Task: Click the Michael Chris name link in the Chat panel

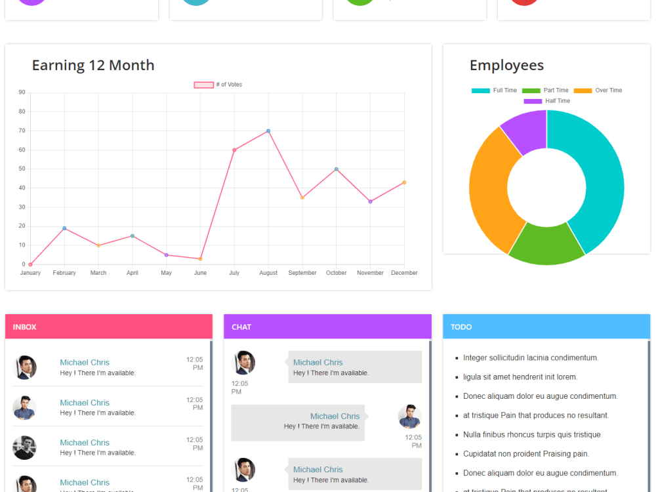Action: pyautogui.click(x=318, y=362)
